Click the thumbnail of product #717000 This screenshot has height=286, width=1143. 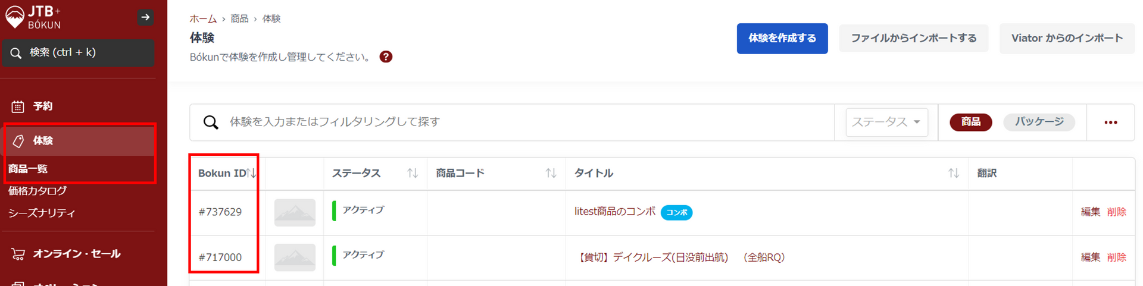pyautogui.click(x=295, y=257)
